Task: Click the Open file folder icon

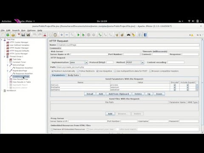Action: [x=13, y=35]
